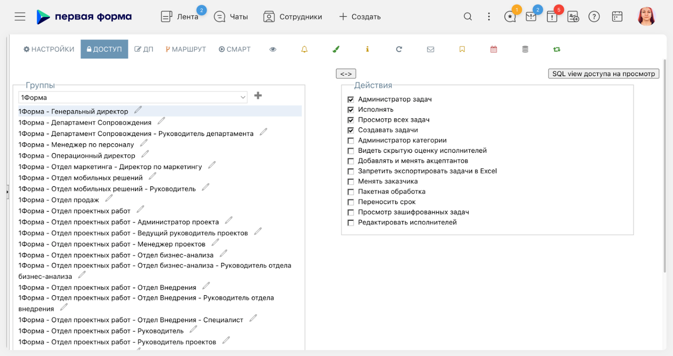Open favorites star chat icon with badge 1
The height and width of the screenshot is (356, 673).
point(510,16)
